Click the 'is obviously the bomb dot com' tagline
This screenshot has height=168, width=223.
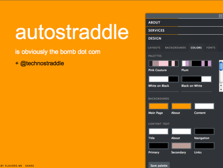tap(58, 52)
